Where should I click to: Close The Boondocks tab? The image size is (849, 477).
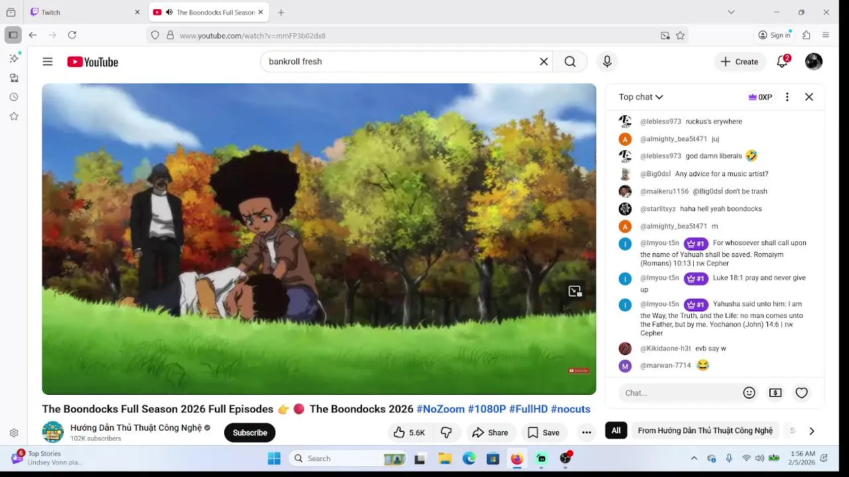pos(260,12)
